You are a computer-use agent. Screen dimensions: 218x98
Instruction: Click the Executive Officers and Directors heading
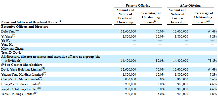[25, 27]
